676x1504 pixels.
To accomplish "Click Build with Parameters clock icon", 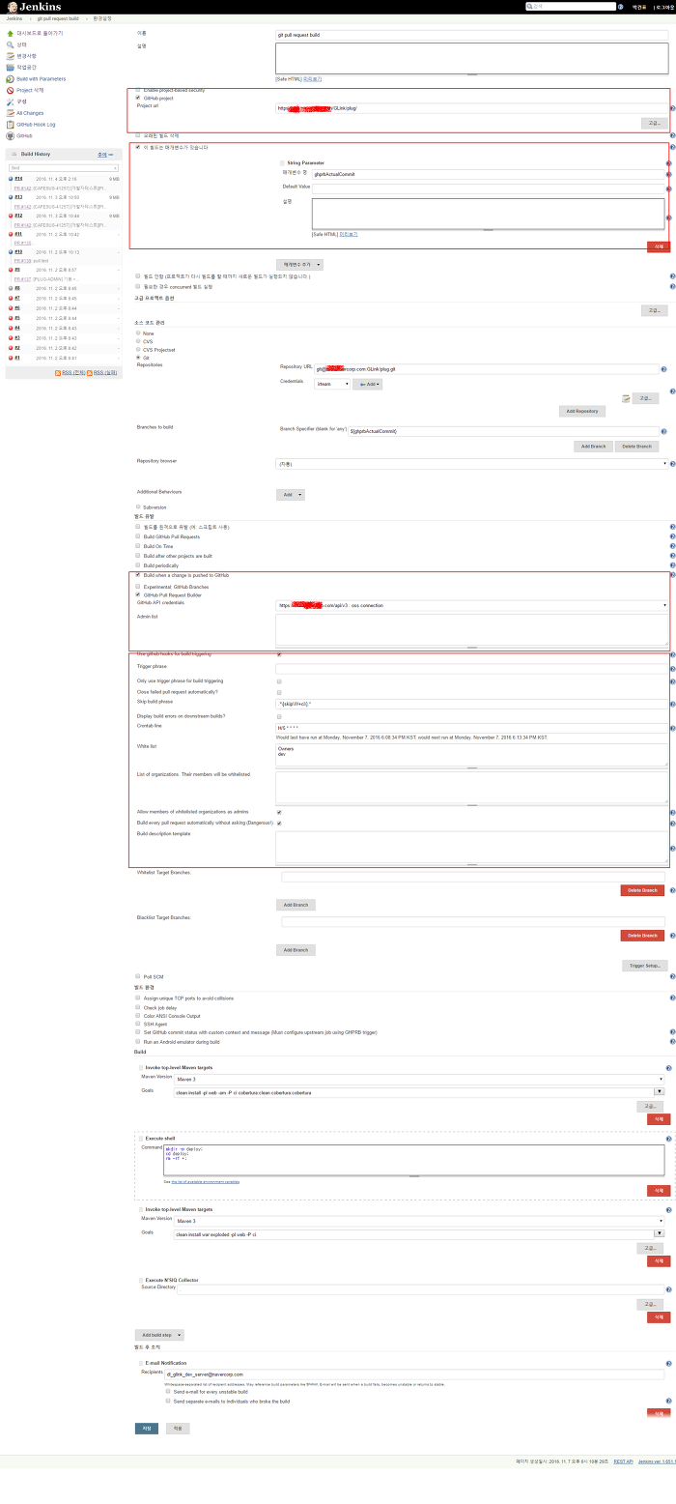I will coord(10,79).
